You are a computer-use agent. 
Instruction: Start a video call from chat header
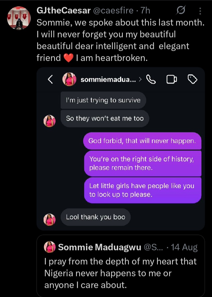pyautogui.click(x=172, y=79)
